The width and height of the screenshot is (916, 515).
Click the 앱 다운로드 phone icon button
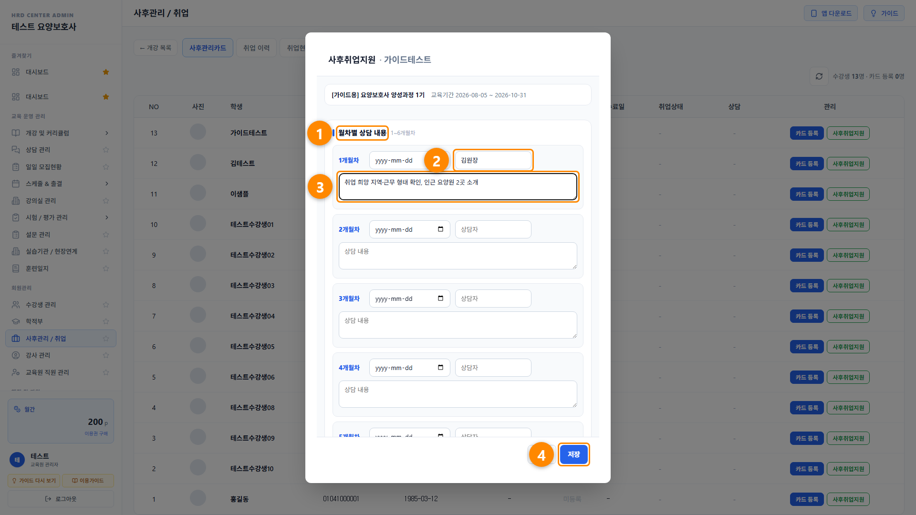(831, 13)
